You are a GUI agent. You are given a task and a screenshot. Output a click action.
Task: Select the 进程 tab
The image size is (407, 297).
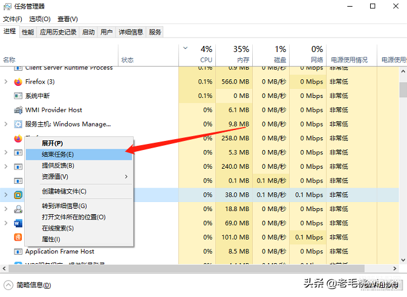10,31
